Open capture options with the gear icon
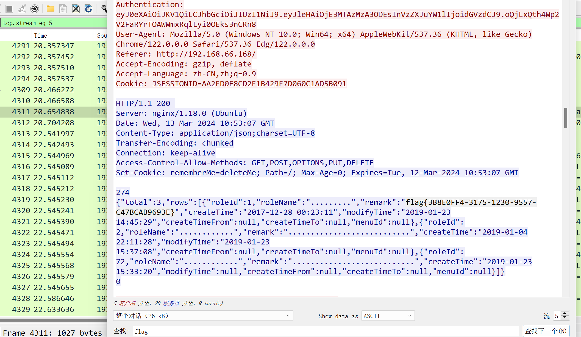 click(x=35, y=9)
